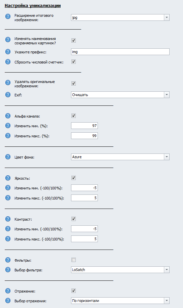Enable the Фильтры checkbox
The height and width of the screenshot is (308, 183).
(x=73, y=260)
